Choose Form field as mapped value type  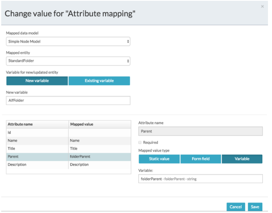tap(201, 159)
